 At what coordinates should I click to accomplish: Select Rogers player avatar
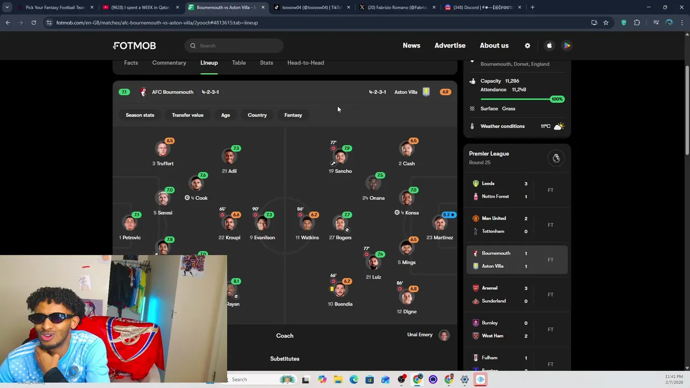[340, 223]
